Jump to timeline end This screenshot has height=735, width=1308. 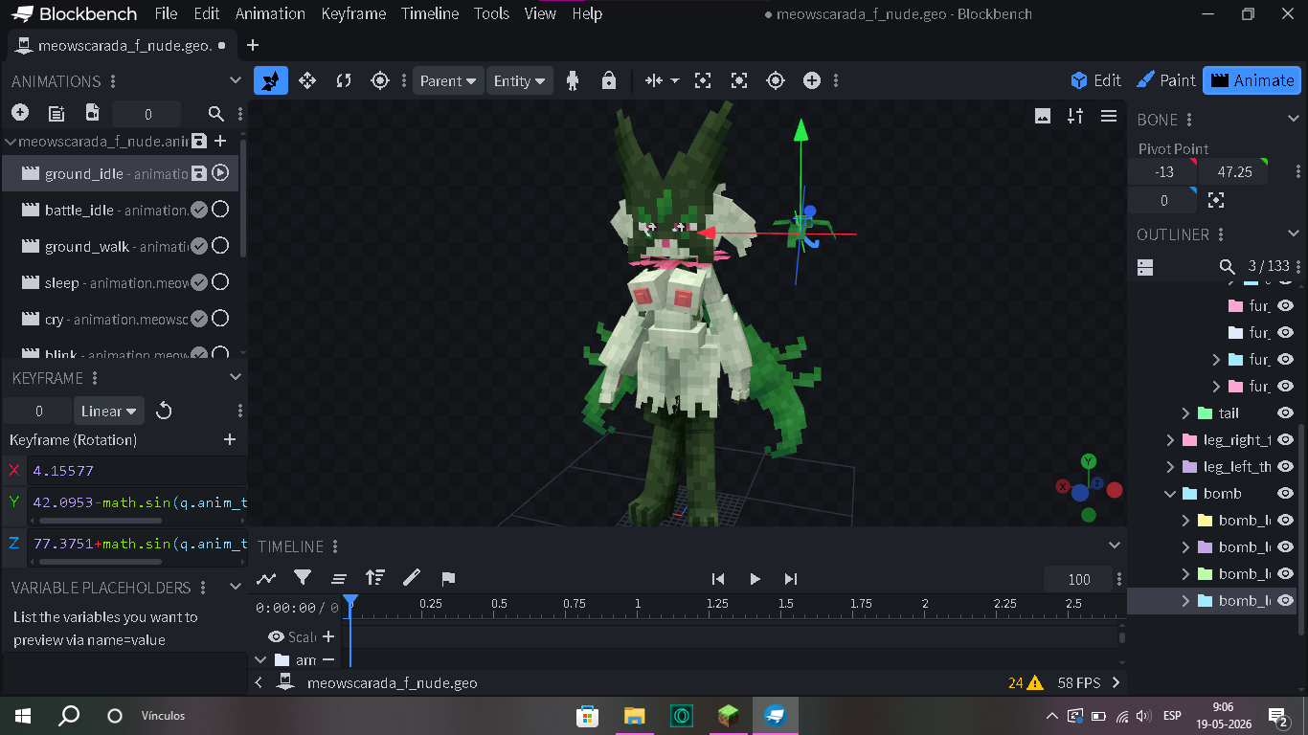(791, 579)
